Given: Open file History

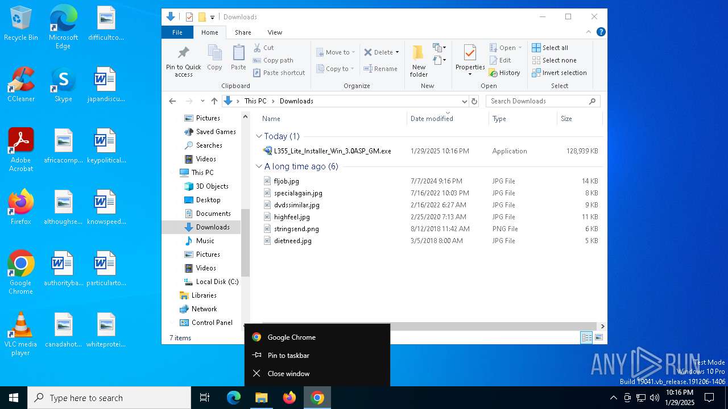Looking at the screenshot, I should point(504,73).
